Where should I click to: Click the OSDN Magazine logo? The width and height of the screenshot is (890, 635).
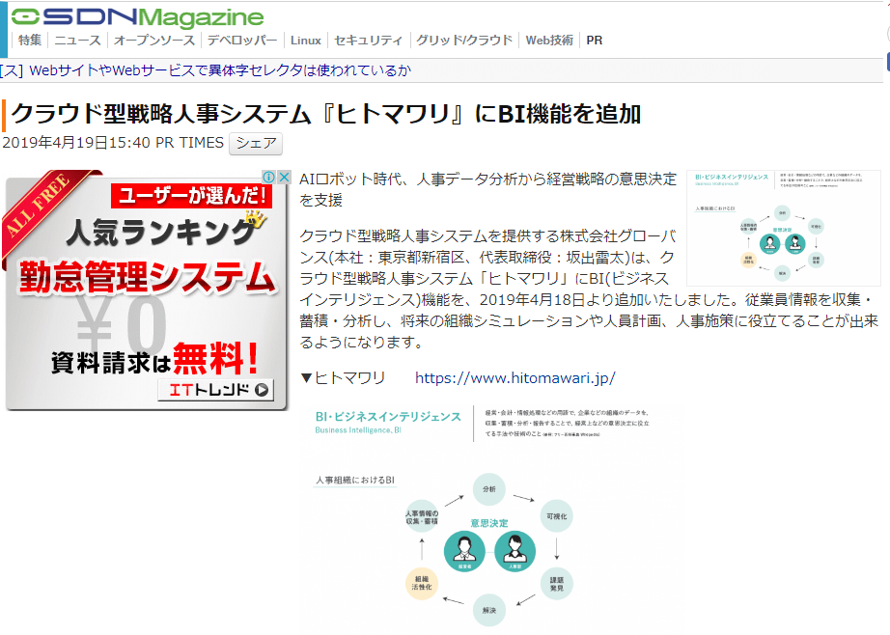pos(137,17)
